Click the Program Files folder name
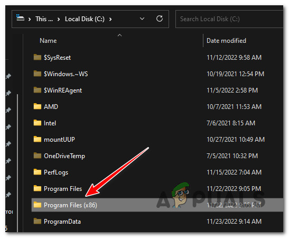 63,189
